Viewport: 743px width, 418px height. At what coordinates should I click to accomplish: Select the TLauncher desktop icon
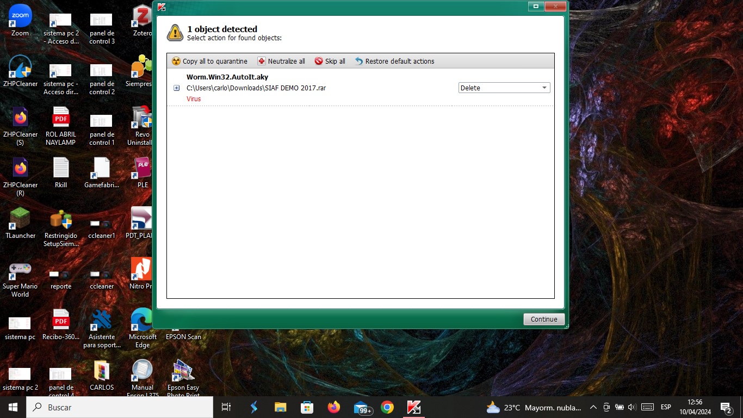coord(20,222)
